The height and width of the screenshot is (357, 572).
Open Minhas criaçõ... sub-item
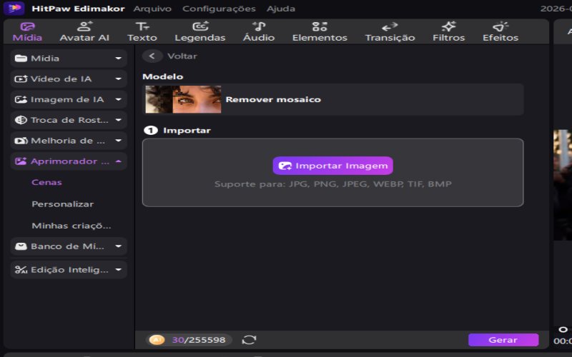point(71,226)
